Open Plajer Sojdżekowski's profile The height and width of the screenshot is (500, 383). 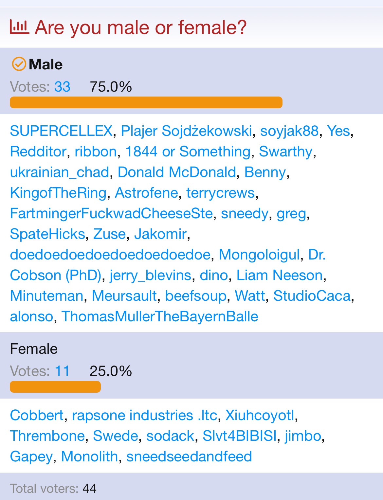pyautogui.click(x=186, y=131)
